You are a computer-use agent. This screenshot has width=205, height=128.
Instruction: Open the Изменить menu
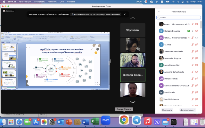tap(52, 2)
